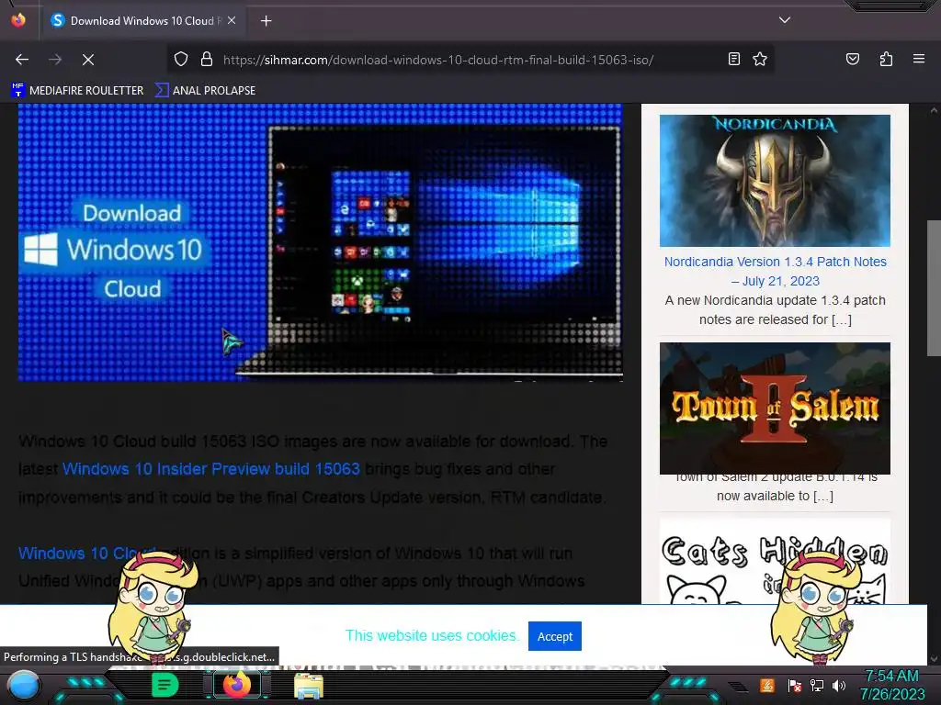Save page to Pocket icon

[x=853, y=59]
